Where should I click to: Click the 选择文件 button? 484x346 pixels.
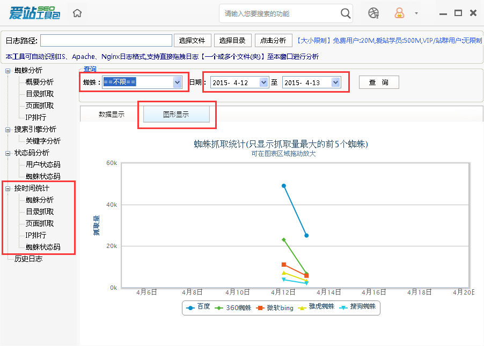[x=192, y=40]
